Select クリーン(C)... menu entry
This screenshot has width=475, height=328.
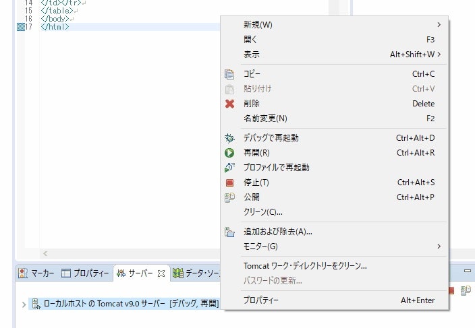(x=335, y=212)
